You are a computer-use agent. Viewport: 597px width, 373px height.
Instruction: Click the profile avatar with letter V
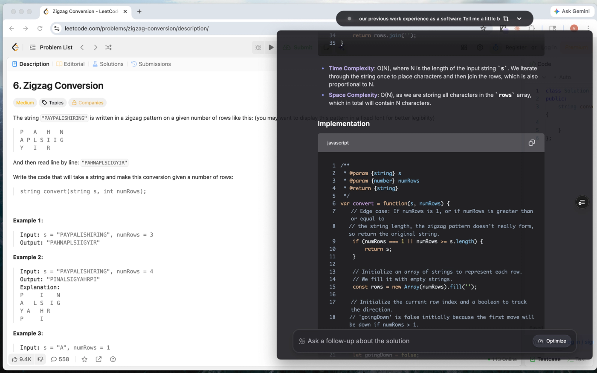[574, 29]
